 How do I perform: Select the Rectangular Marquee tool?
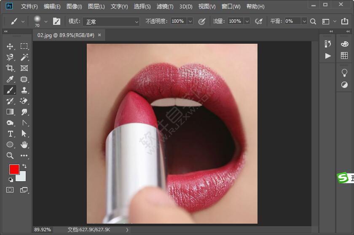click(24, 46)
